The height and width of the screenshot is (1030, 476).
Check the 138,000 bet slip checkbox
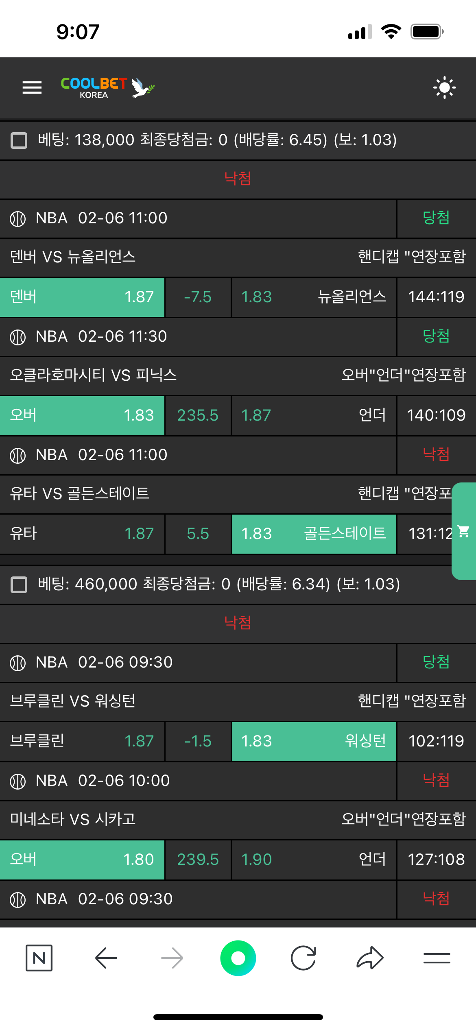pyautogui.click(x=19, y=140)
